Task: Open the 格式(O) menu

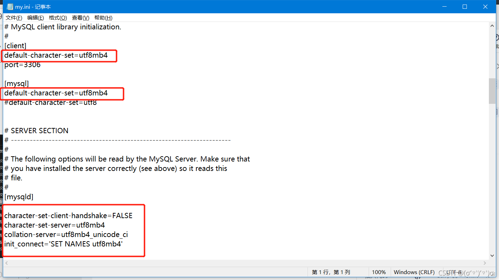Action: click(58, 18)
